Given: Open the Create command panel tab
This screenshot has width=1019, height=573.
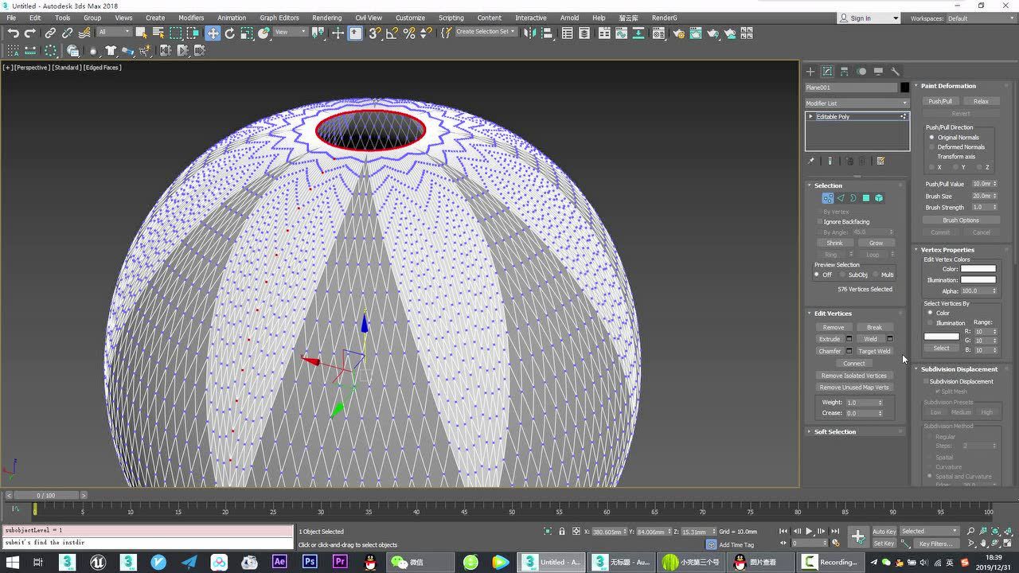Looking at the screenshot, I should [x=810, y=72].
